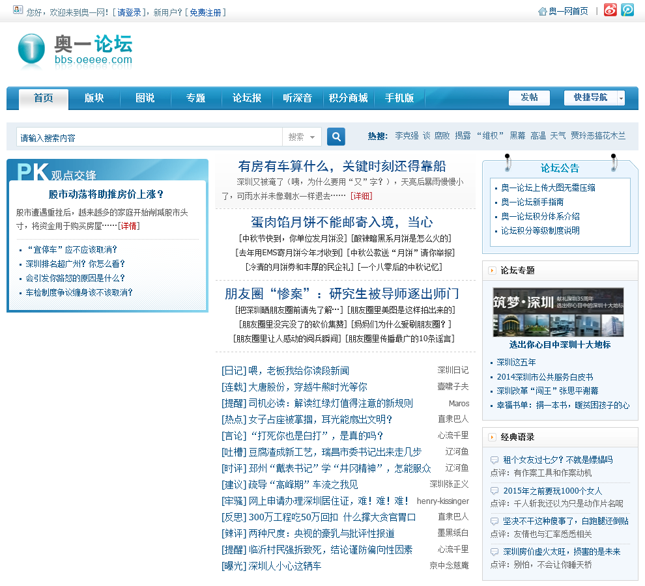Viewport: 645px width, 586px height.
Task: Open special topic 2014深圳市公共服务白皮书
Action: coord(545,377)
